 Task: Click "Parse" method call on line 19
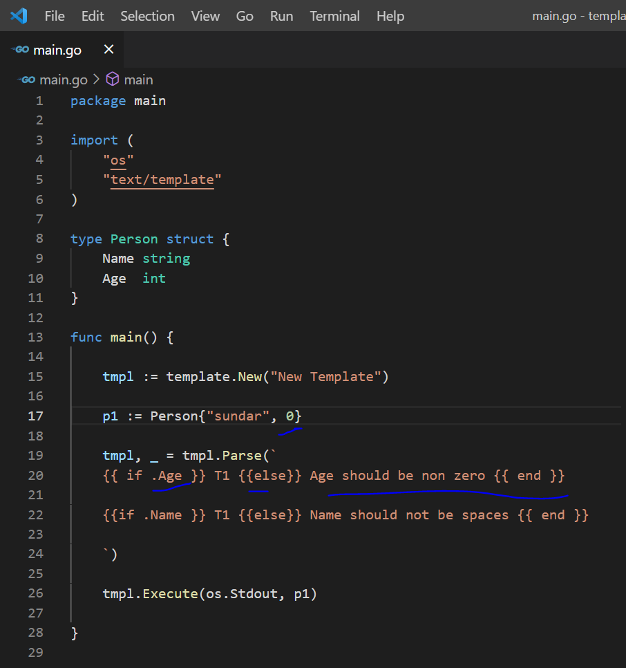(242, 456)
